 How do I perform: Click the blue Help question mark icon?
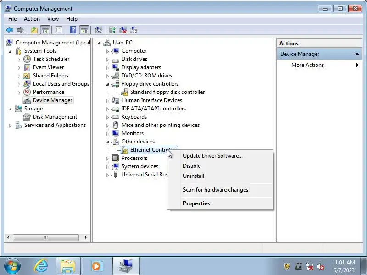point(73,30)
